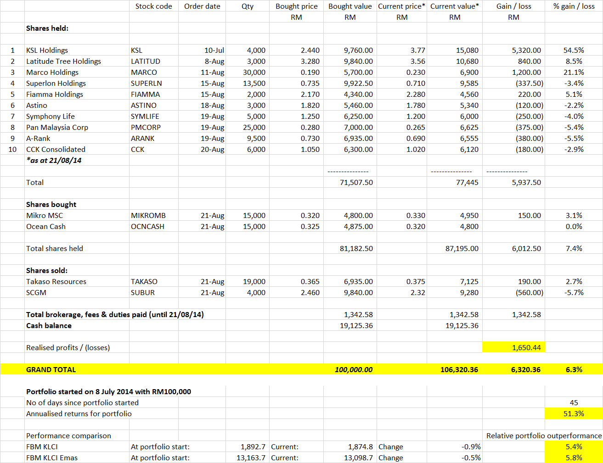Select the 'Latitude Tree Holdings' cell
603x463 pixels.
pyautogui.click(x=77, y=61)
